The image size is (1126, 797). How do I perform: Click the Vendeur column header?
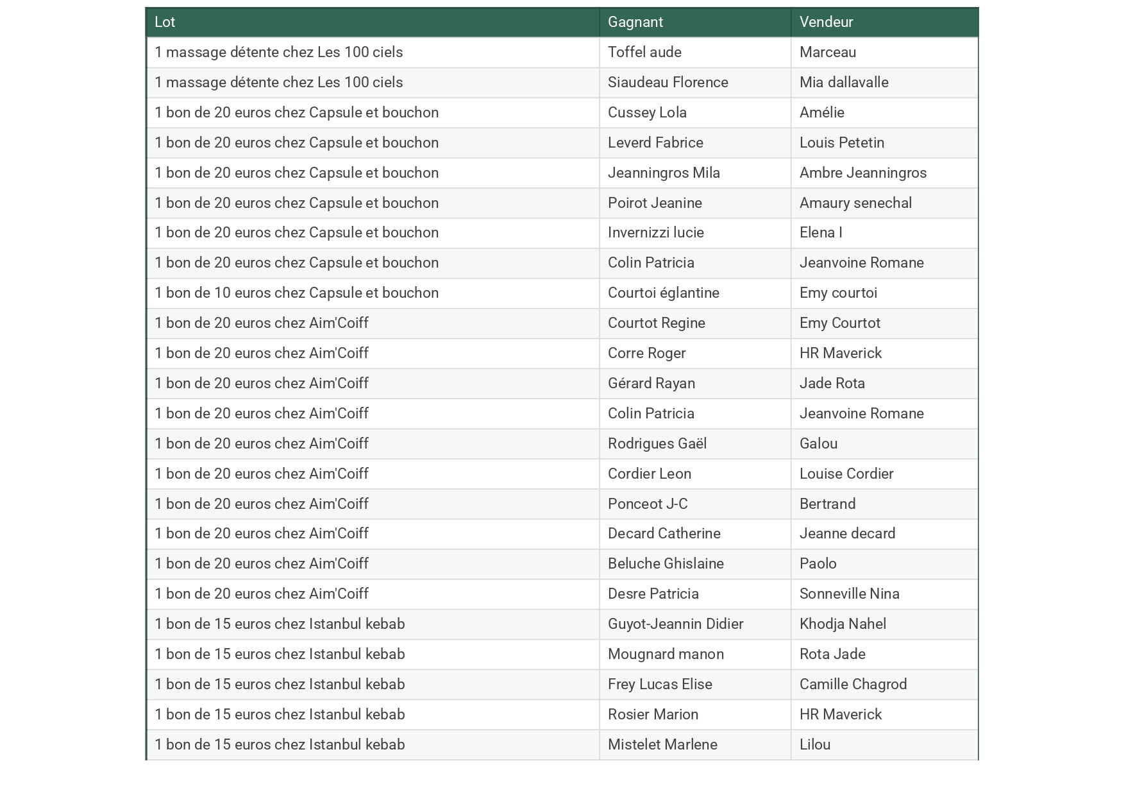coord(826,22)
